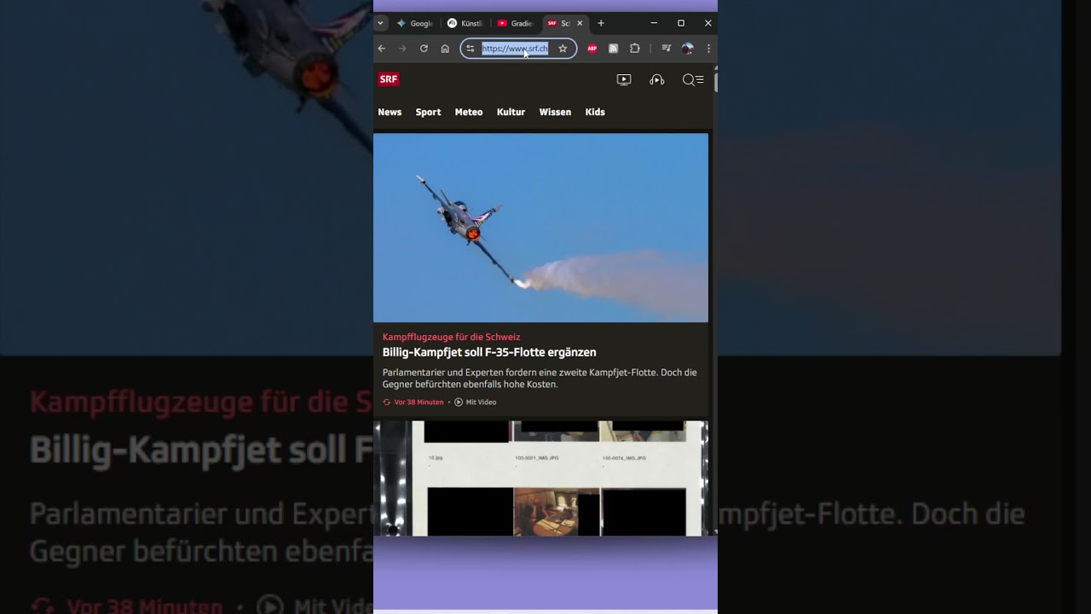Open the second article with photo thumbnails

(x=540, y=478)
